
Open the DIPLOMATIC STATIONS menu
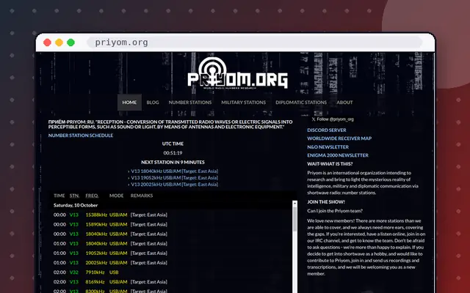[x=301, y=103]
